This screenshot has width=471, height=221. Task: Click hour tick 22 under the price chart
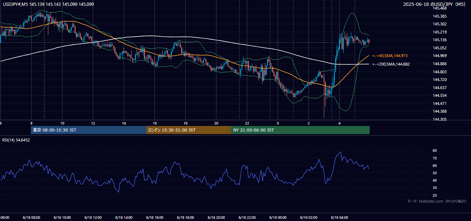click(247, 123)
